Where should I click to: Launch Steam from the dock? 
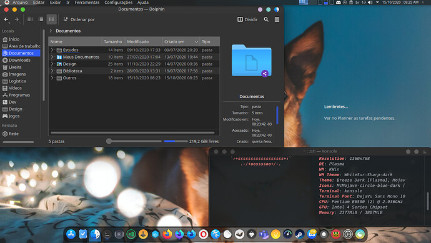pyautogui.click(x=300, y=234)
